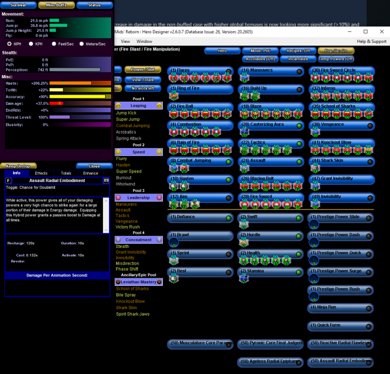Open the Concealment pool selector
This screenshot has height=374, width=390.
(x=138, y=240)
